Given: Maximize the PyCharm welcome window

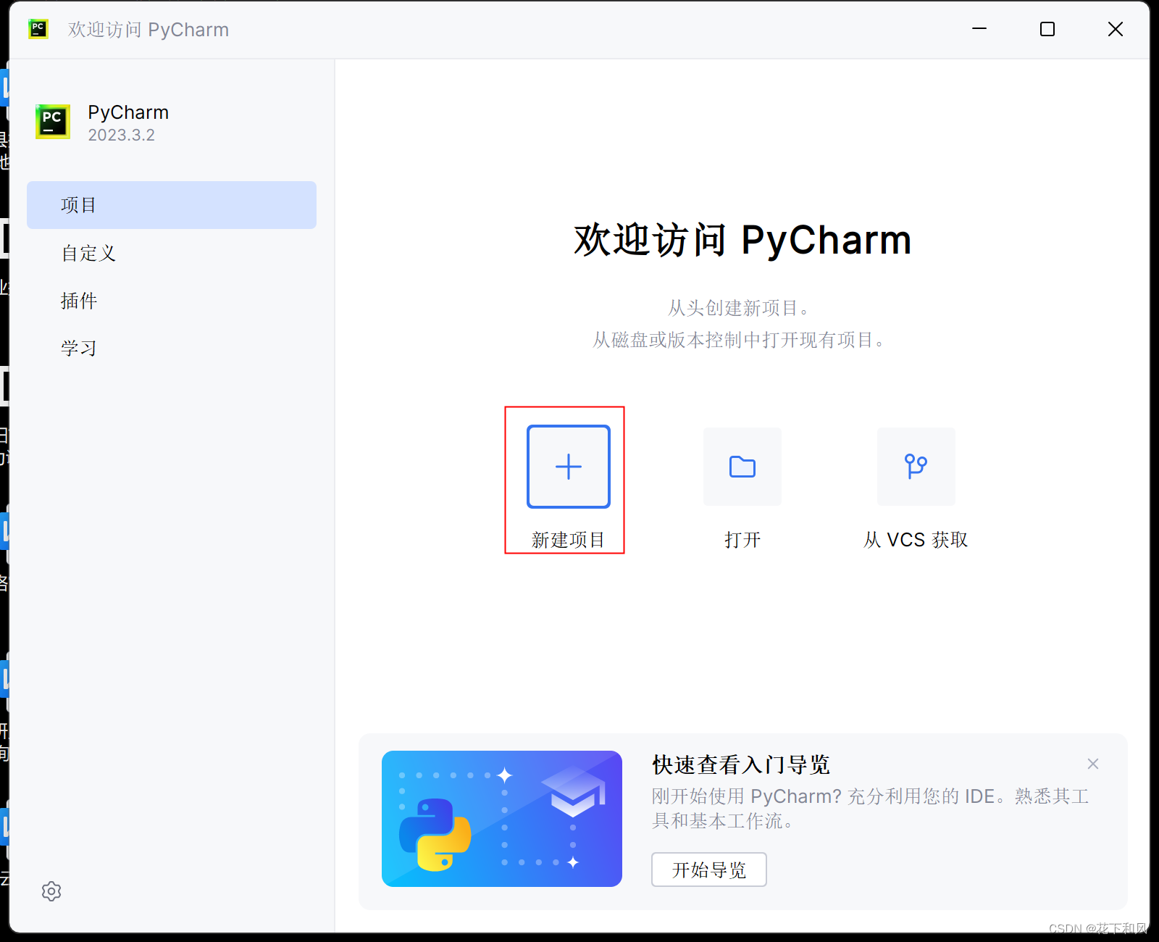Looking at the screenshot, I should pyautogui.click(x=1047, y=29).
